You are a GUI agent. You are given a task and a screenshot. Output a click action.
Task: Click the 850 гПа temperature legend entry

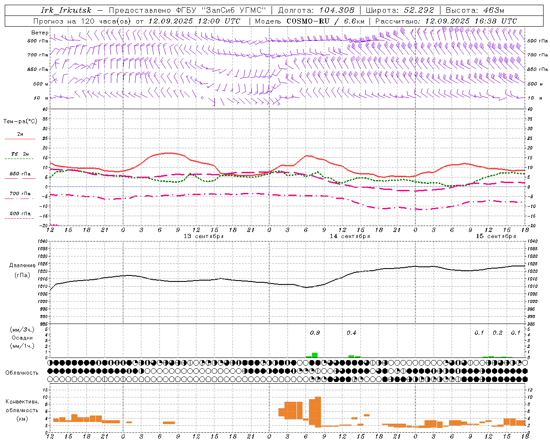(x=20, y=174)
